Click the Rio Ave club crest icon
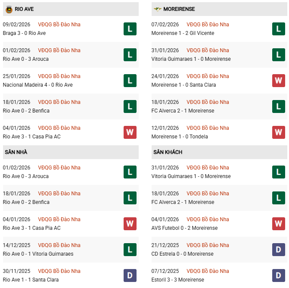 tap(9, 9)
